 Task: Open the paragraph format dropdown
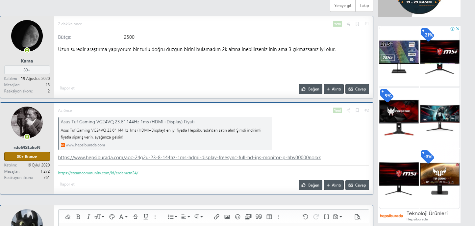[x=198, y=217]
